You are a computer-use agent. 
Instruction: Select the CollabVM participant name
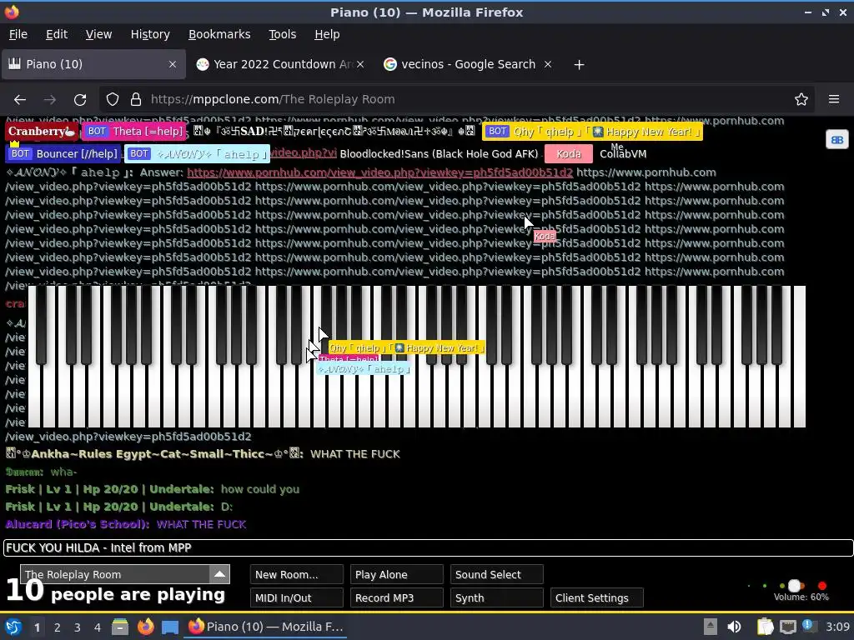623,154
